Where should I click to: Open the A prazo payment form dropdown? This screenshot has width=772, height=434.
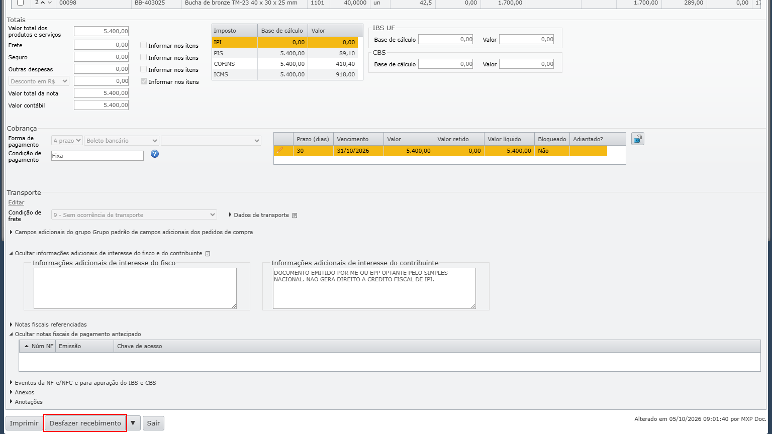point(67,141)
